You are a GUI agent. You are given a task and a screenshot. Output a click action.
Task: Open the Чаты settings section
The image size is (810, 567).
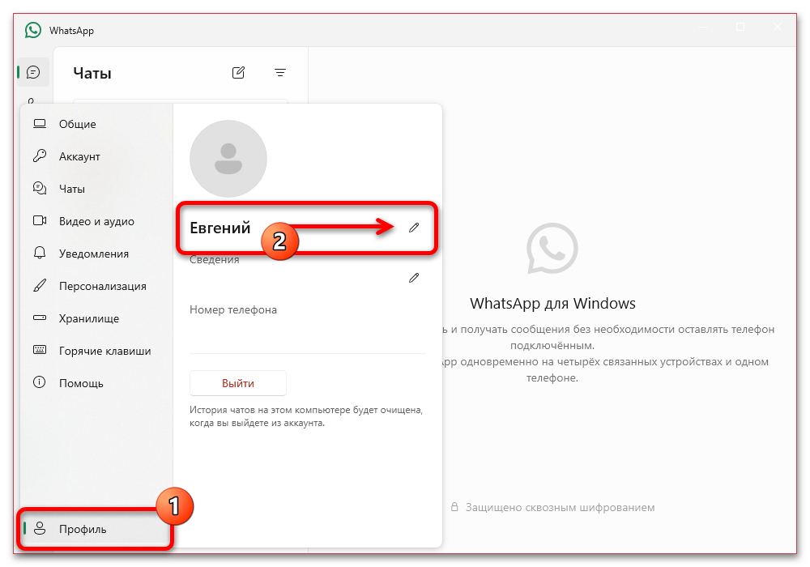96,189
